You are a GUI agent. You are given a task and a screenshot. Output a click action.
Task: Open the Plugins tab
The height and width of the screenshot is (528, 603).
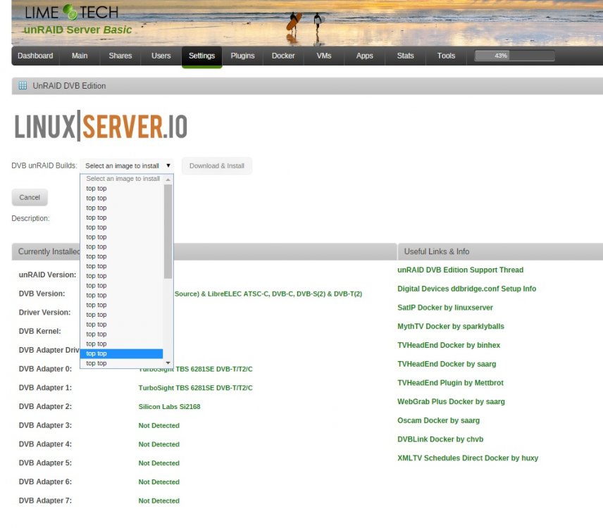[x=242, y=56]
